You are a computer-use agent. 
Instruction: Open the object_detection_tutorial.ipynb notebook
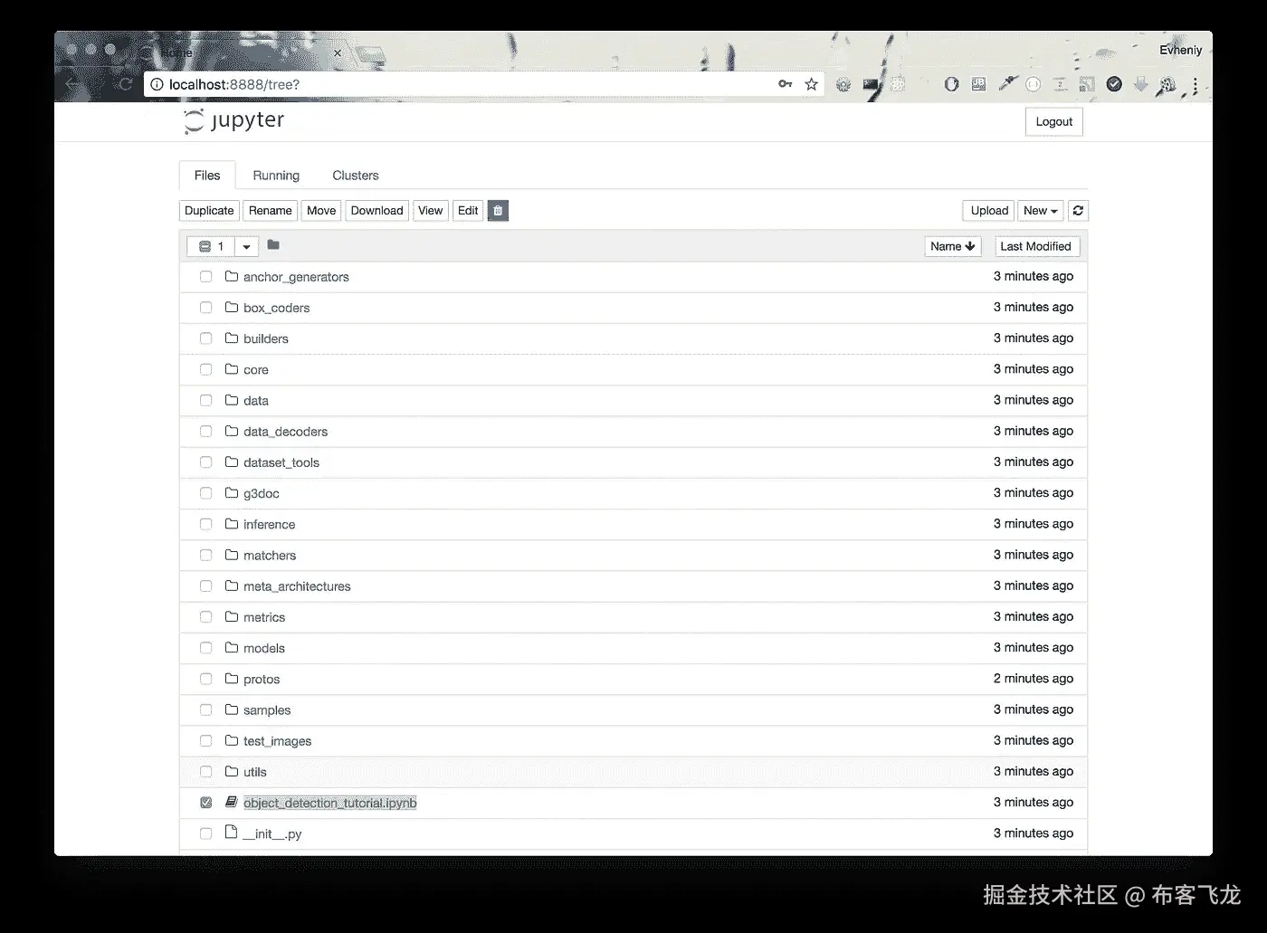click(330, 803)
